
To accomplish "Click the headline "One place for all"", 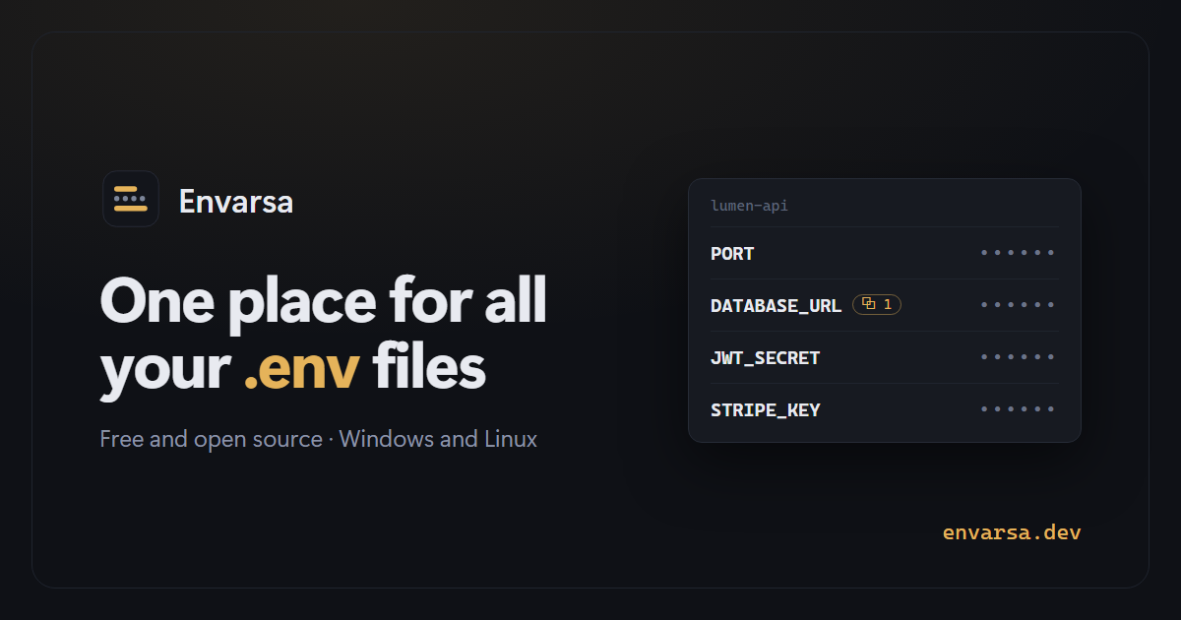I will 323,301.
